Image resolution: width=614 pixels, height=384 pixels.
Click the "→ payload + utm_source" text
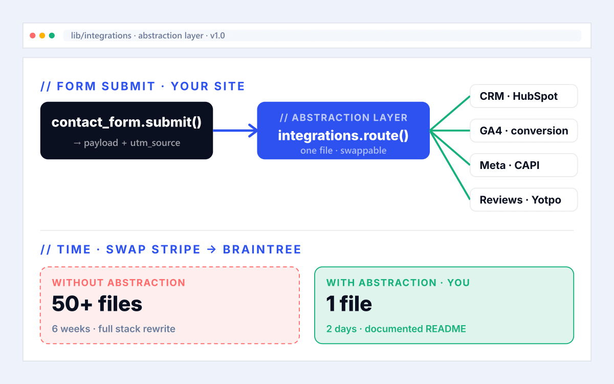coord(126,143)
